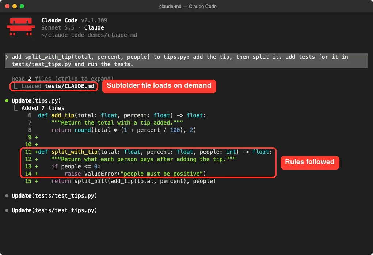Click line 11 'def split_with_tip' definition
Screen dimensions: 373x255
[x=155, y=152]
